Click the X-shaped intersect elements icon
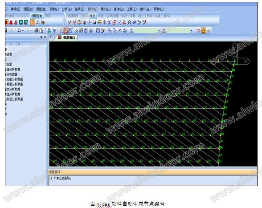The image size is (262, 208). [x=119, y=22]
